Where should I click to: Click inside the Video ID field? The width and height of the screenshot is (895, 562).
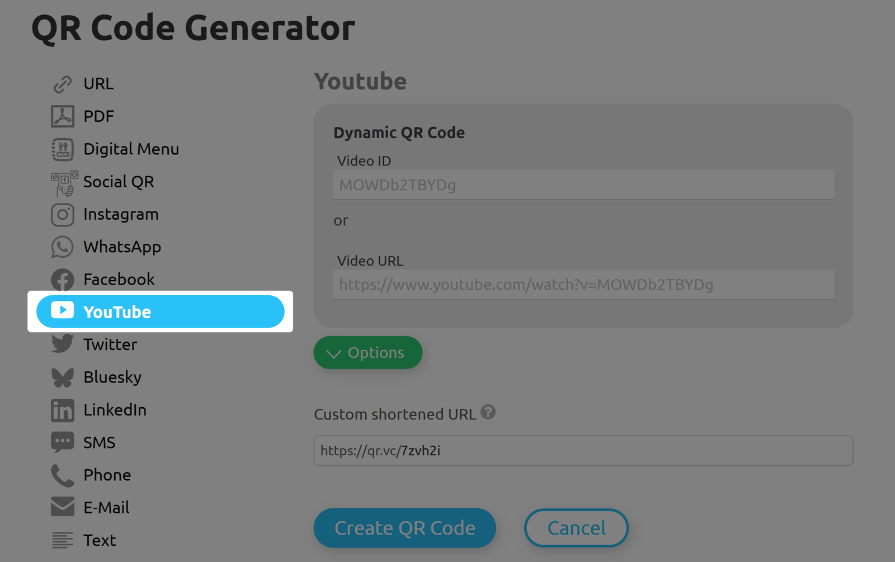(x=583, y=185)
